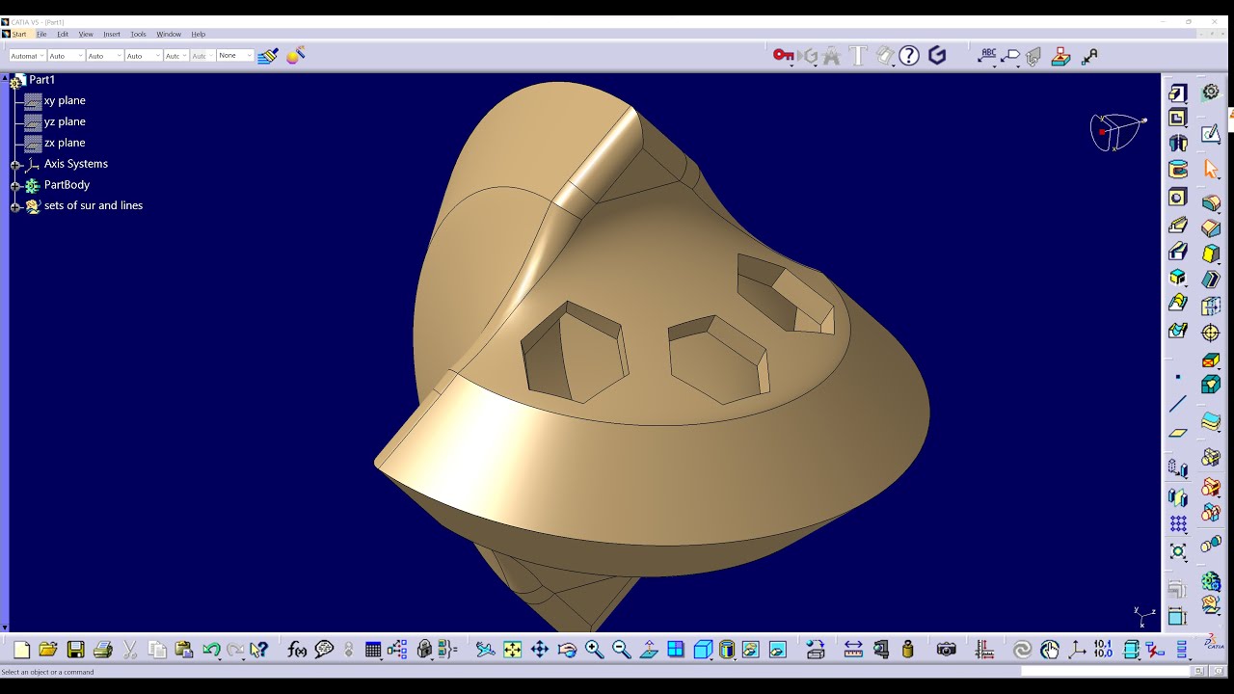Click the Hole feature icon
The image size is (1234, 694).
point(1177,198)
